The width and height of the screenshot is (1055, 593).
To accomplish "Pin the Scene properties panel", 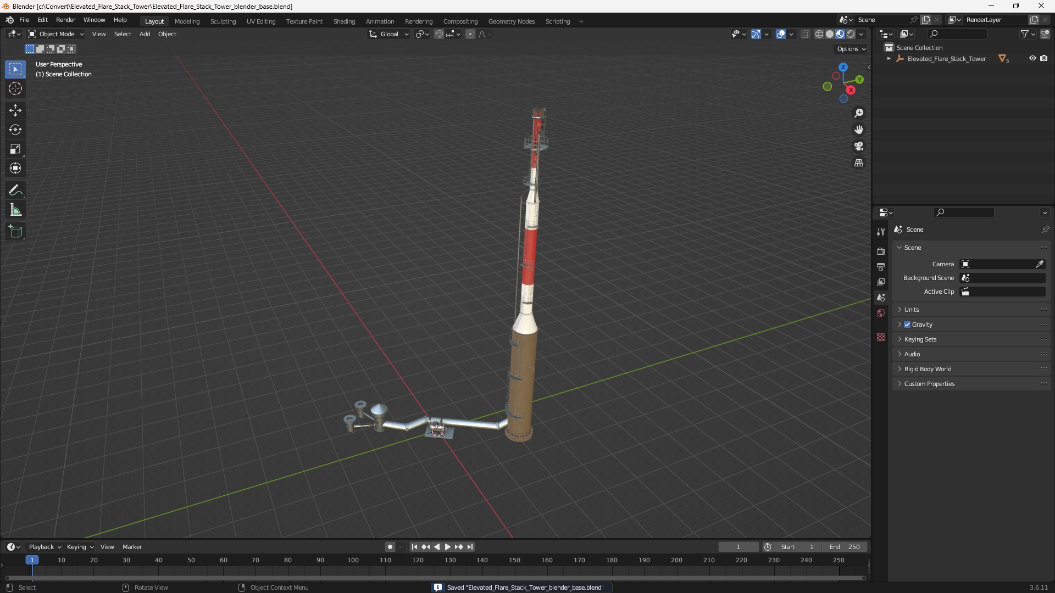I will (1045, 230).
